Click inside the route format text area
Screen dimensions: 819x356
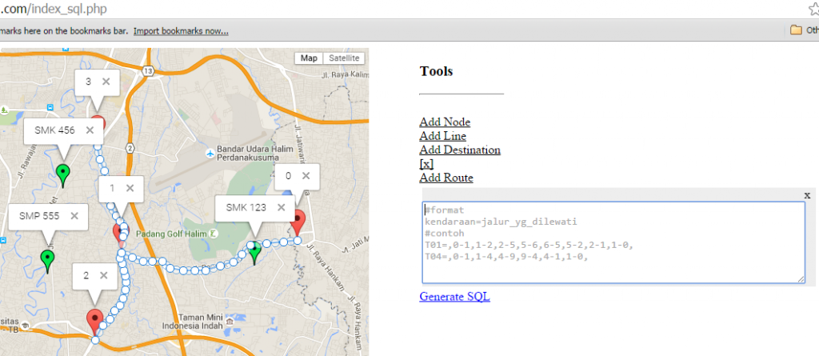coord(613,242)
